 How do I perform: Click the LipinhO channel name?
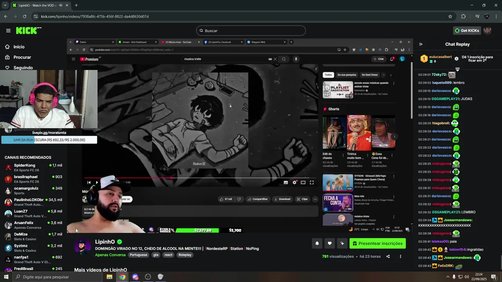pyautogui.click(x=105, y=242)
